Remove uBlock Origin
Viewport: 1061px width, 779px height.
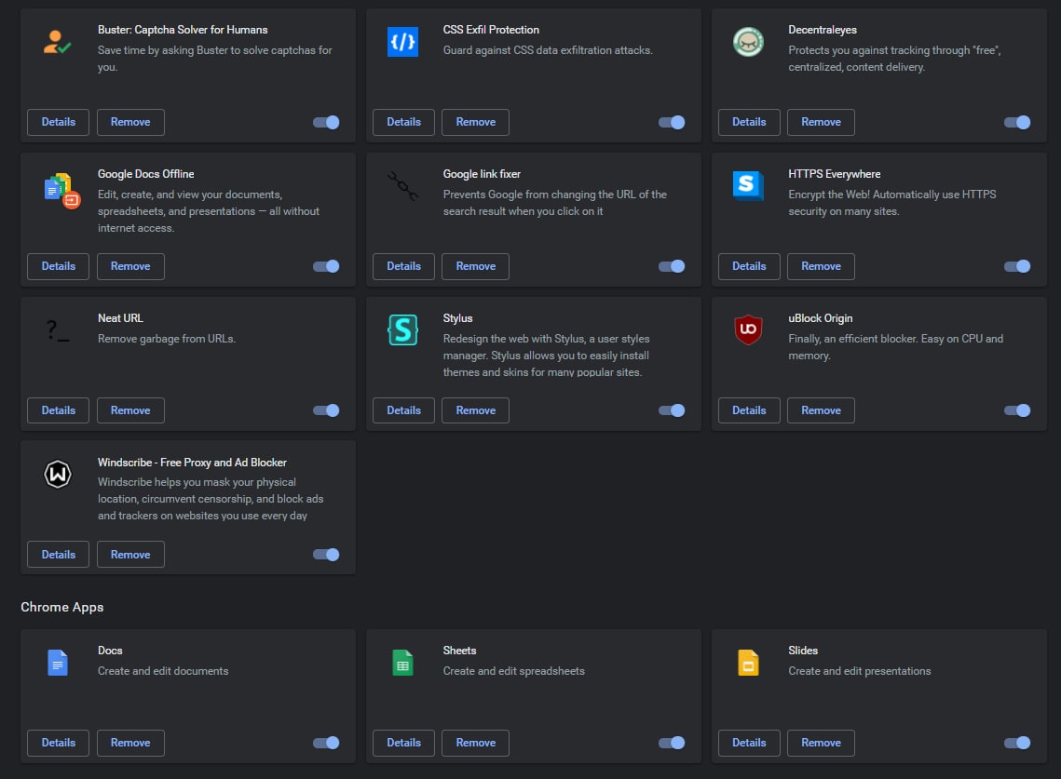coord(821,410)
